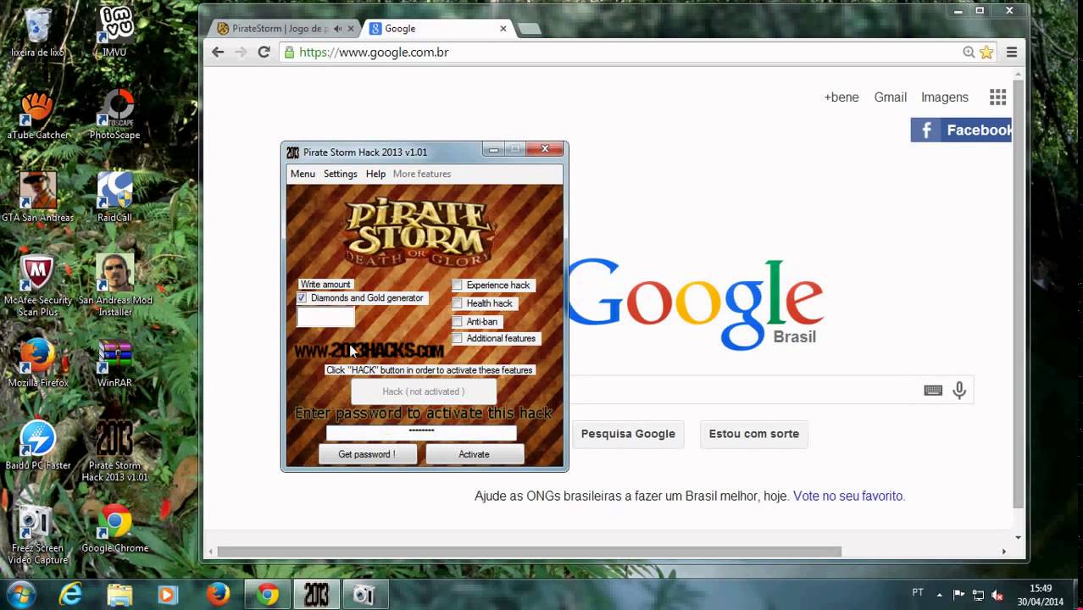This screenshot has height=610, width=1083.
Task: Open Vote no seu favorito link
Action: (849, 496)
